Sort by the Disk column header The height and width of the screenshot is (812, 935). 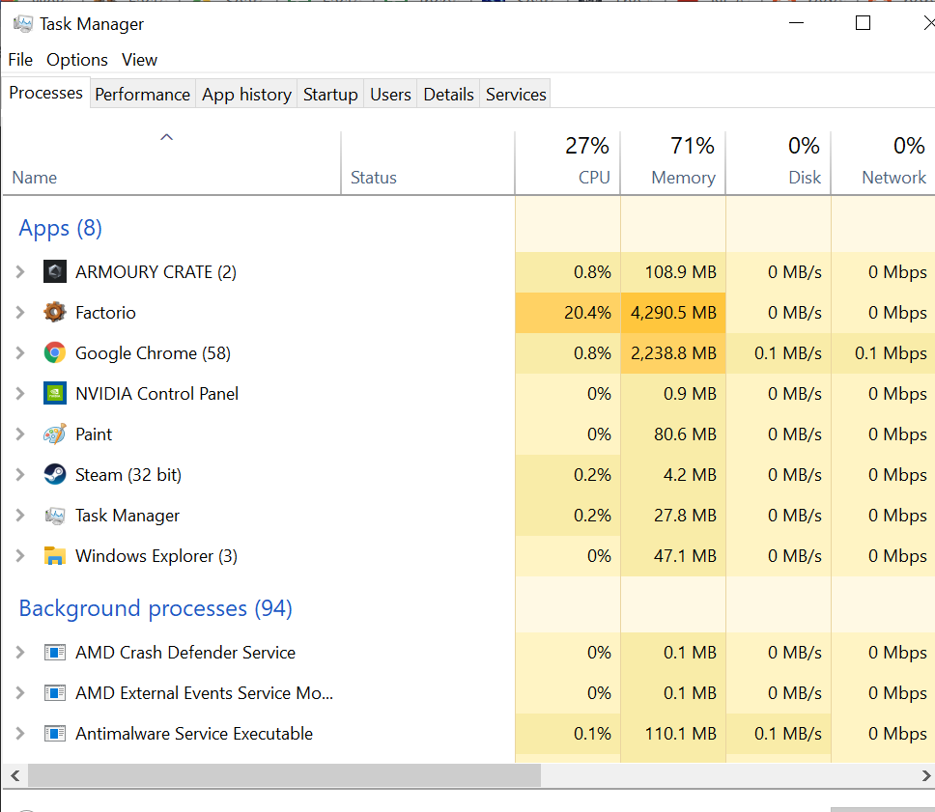pyautogui.click(x=779, y=163)
